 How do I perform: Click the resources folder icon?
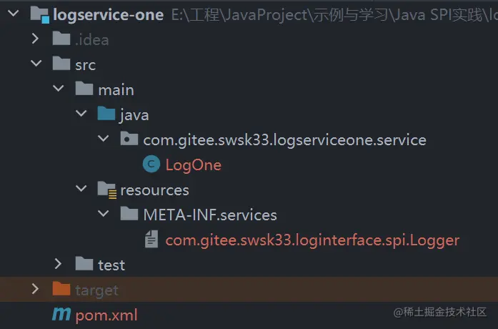(x=106, y=190)
